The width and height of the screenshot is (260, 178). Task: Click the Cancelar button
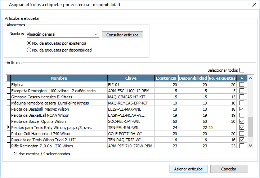pos(229,169)
